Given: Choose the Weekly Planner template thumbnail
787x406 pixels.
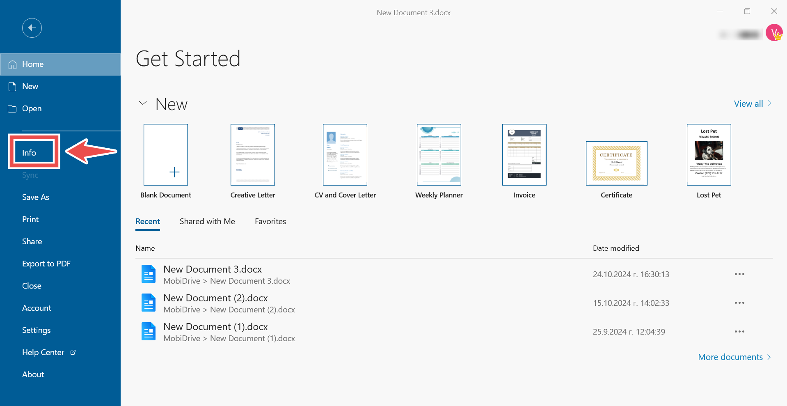Looking at the screenshot, I should point(439,155).
